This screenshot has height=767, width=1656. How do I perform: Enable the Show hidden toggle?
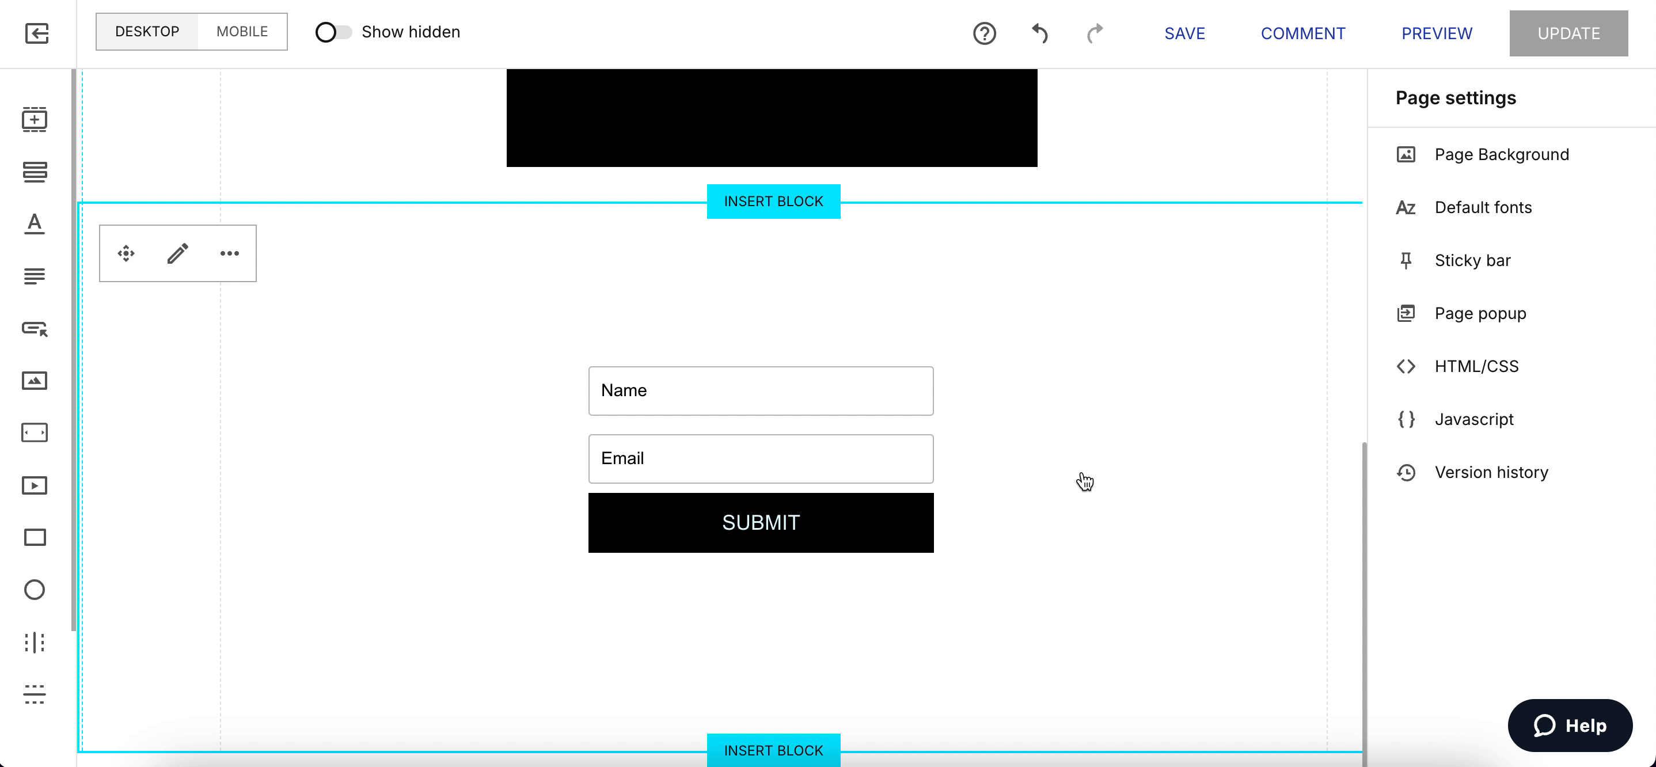point(333,32)
